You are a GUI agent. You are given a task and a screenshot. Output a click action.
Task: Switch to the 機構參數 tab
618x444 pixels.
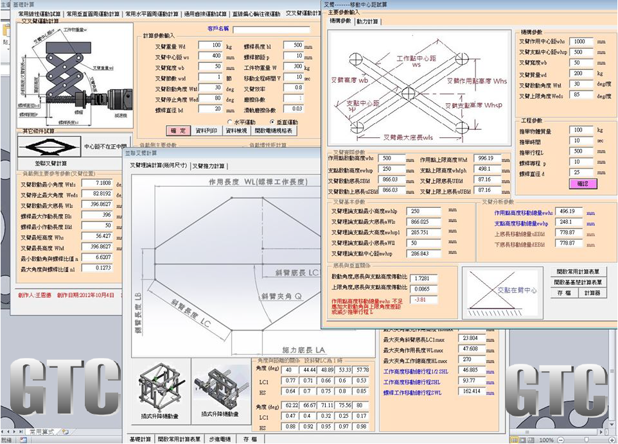click(340, 21)
